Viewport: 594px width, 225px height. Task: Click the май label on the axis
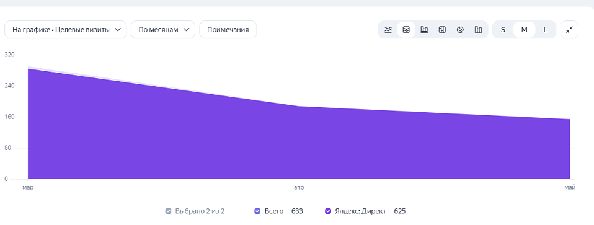(570, 187)
